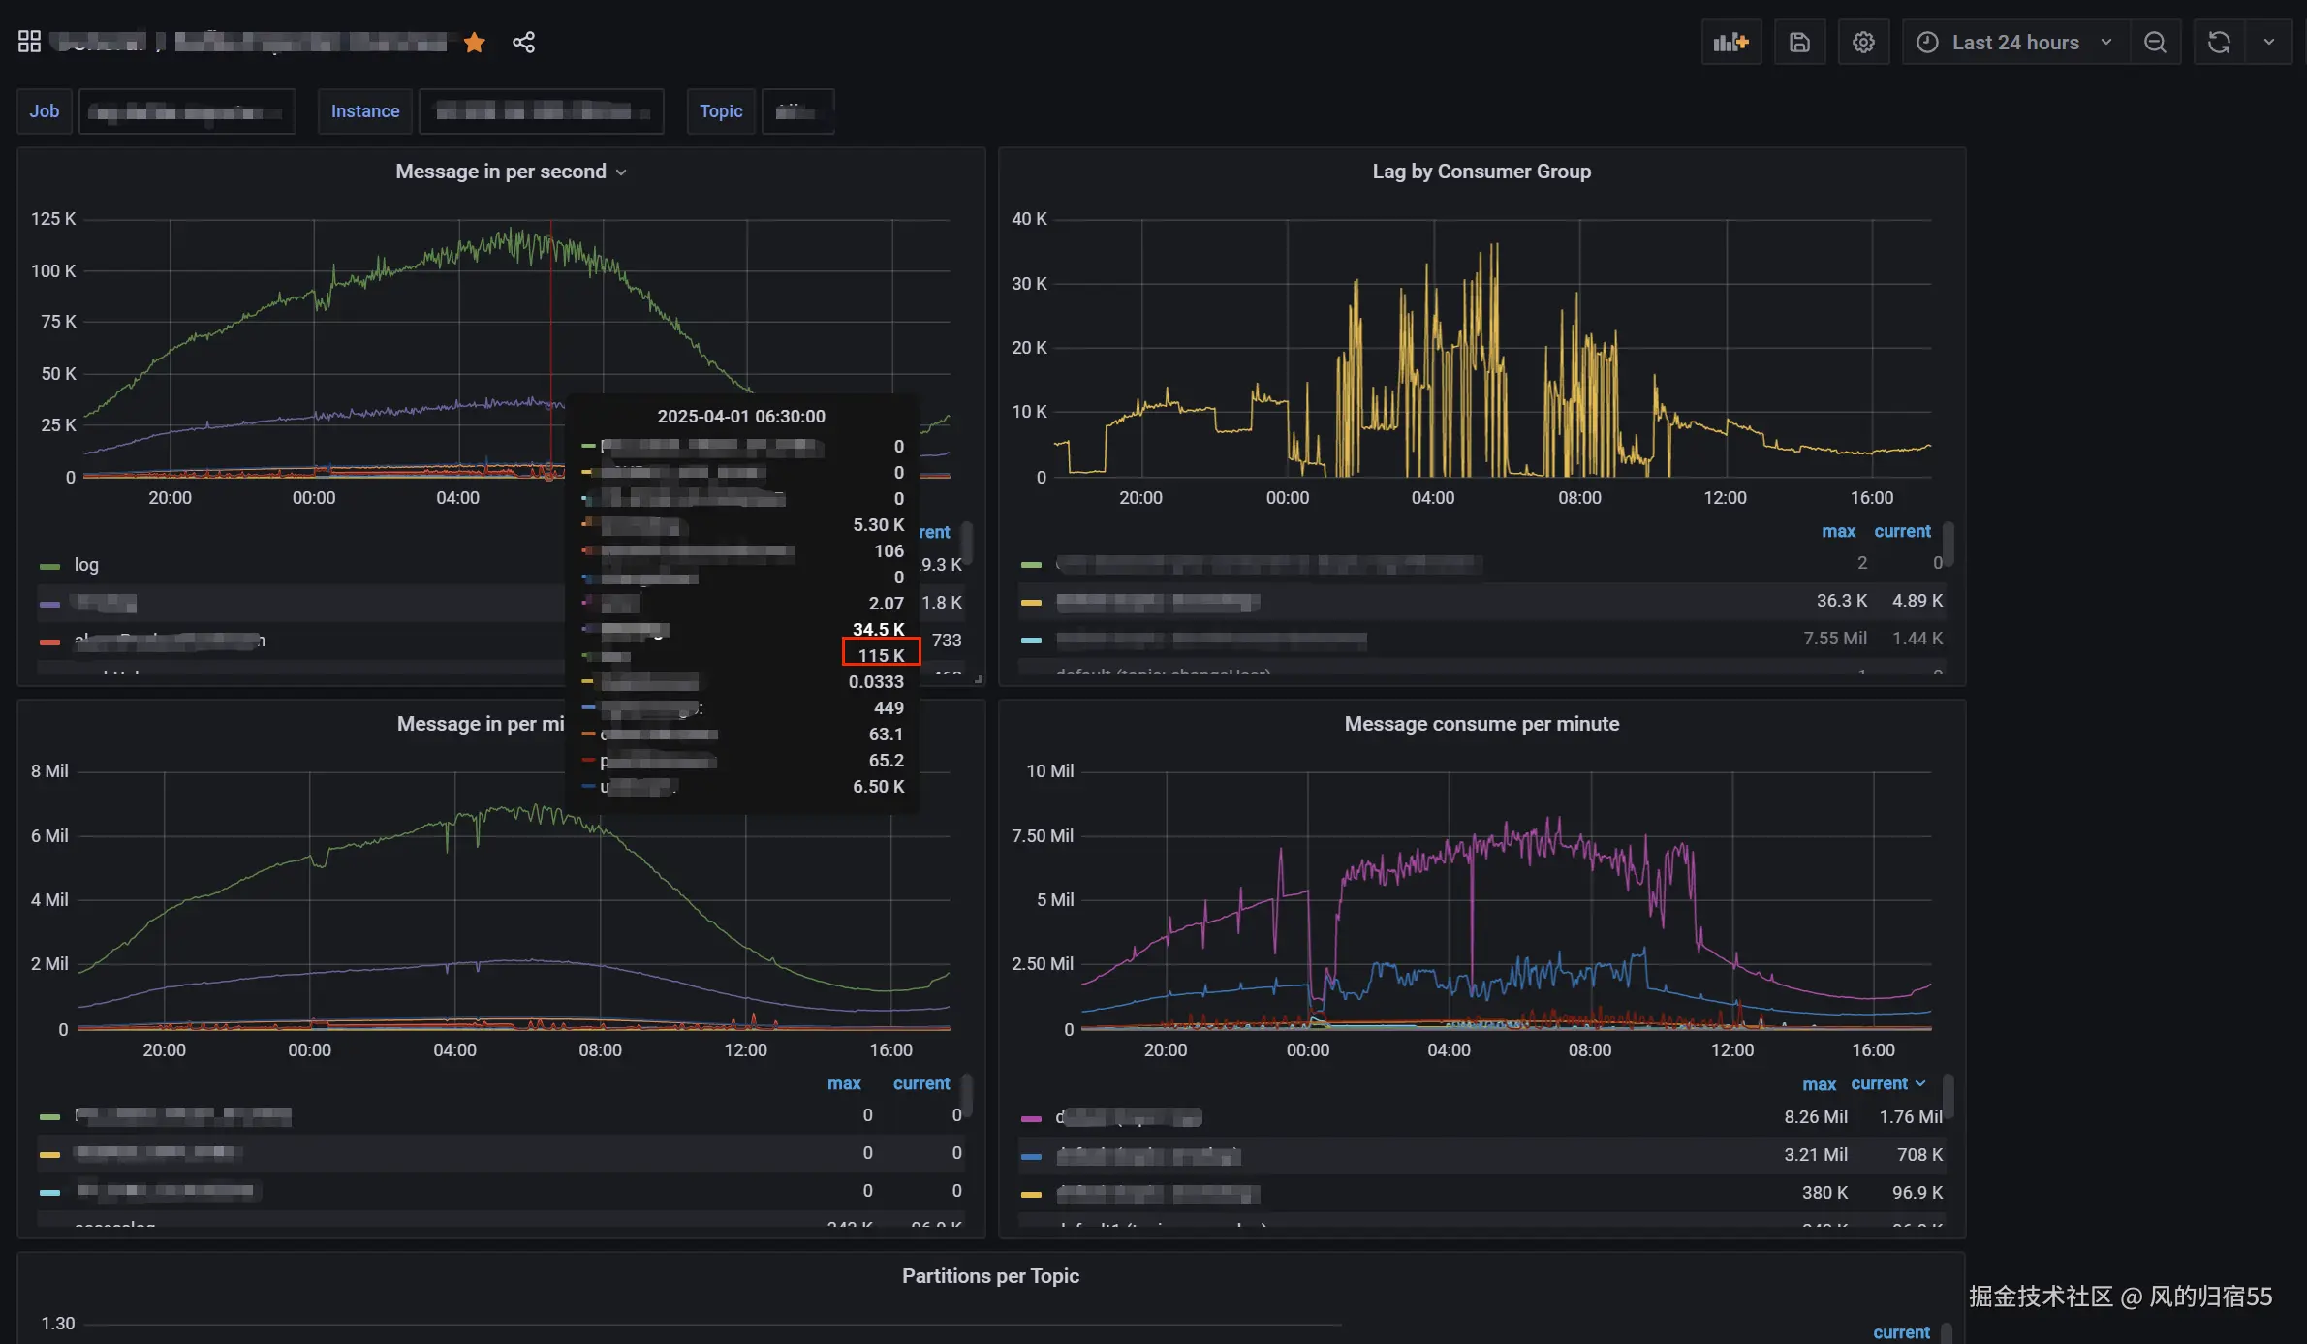Sort Message in per minute legend by current
2307x1344 pixels.
pos(921,1083)
